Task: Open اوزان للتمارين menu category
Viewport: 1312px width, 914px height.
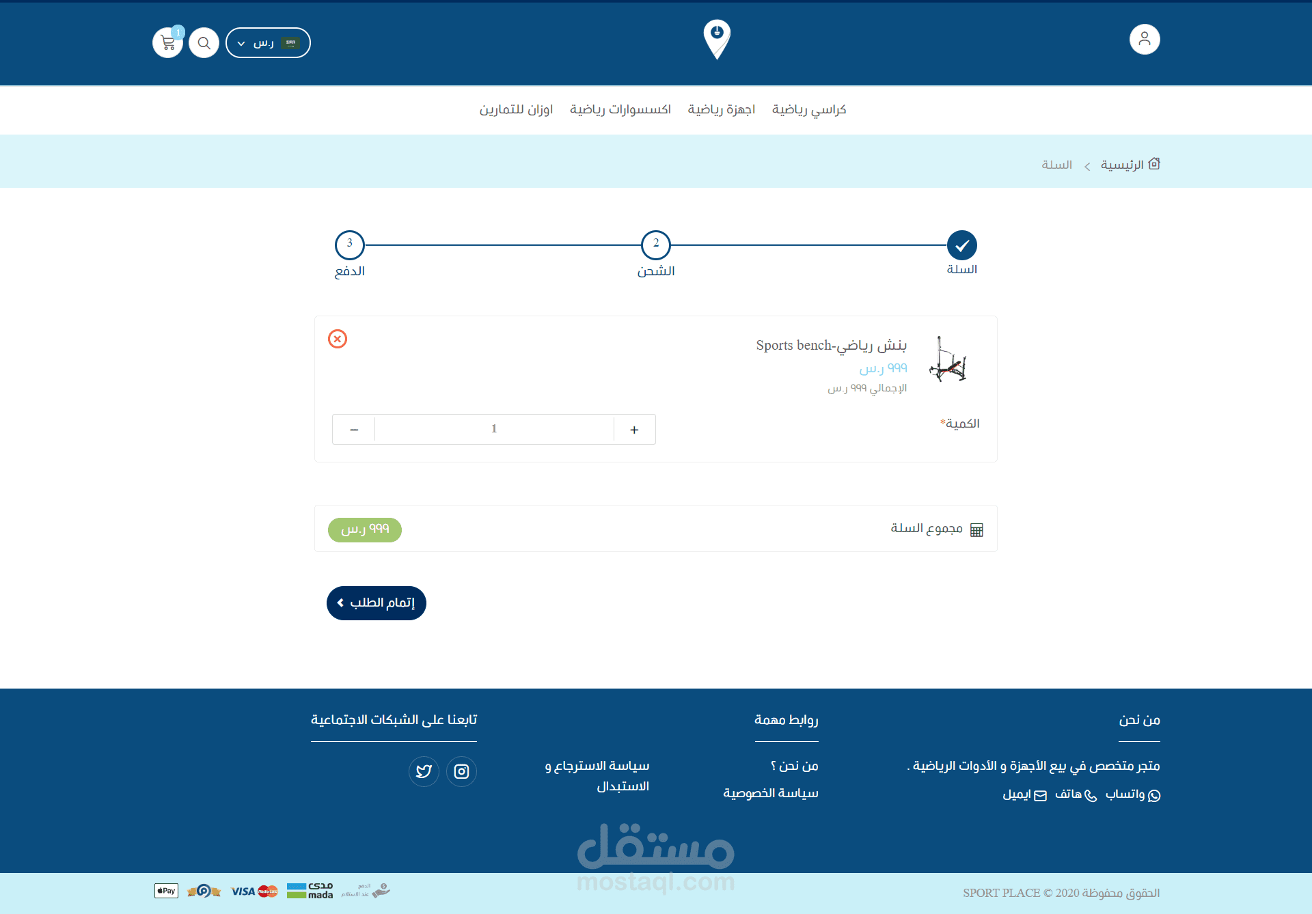Action: click(516, 109)
